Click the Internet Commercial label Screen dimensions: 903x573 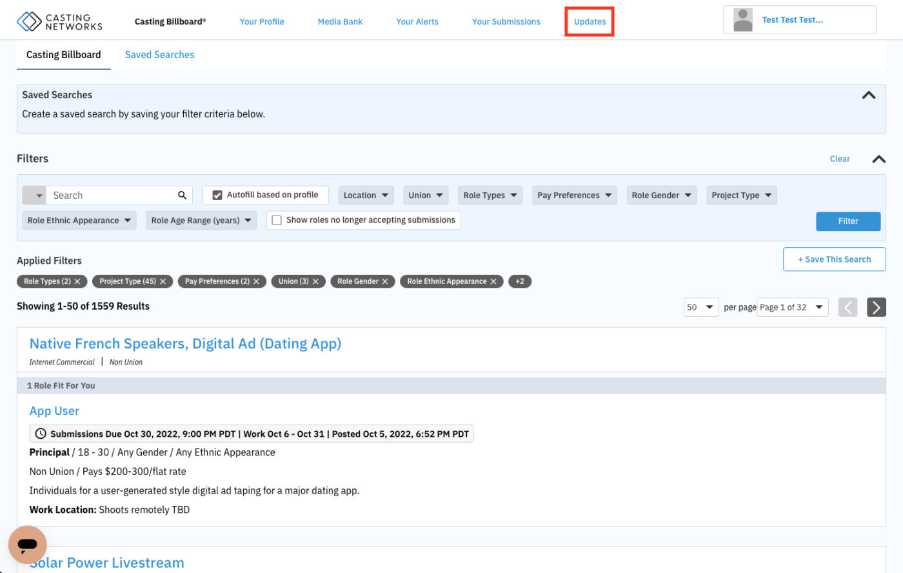click(x=62, y=362)
